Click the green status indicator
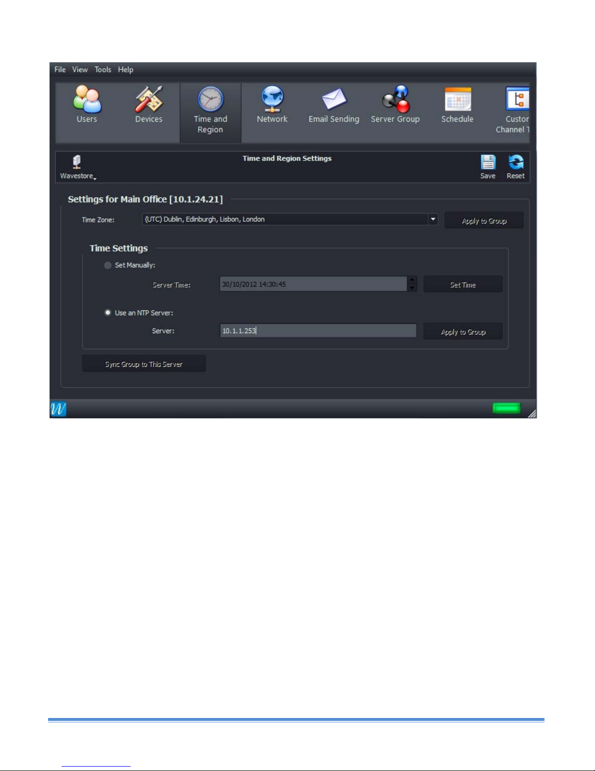This screenshot has width=595, height=771. click(x=507, y=408)
